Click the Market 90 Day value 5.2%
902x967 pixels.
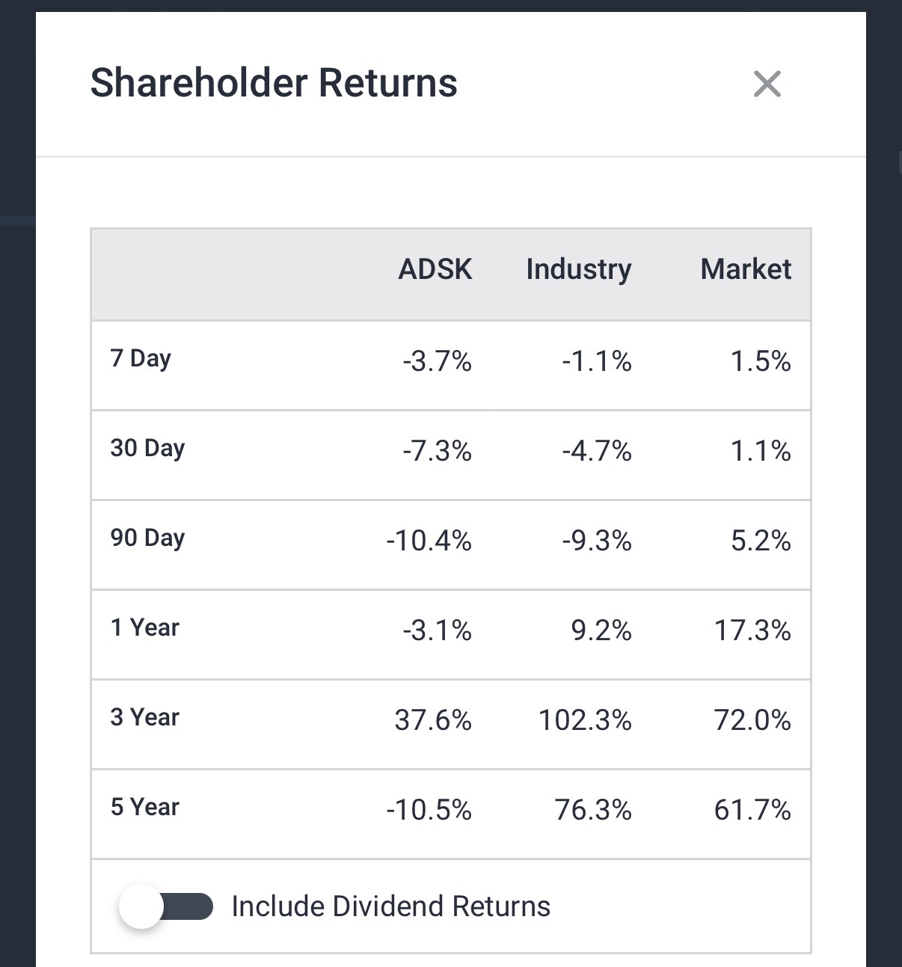pos(761,541)
